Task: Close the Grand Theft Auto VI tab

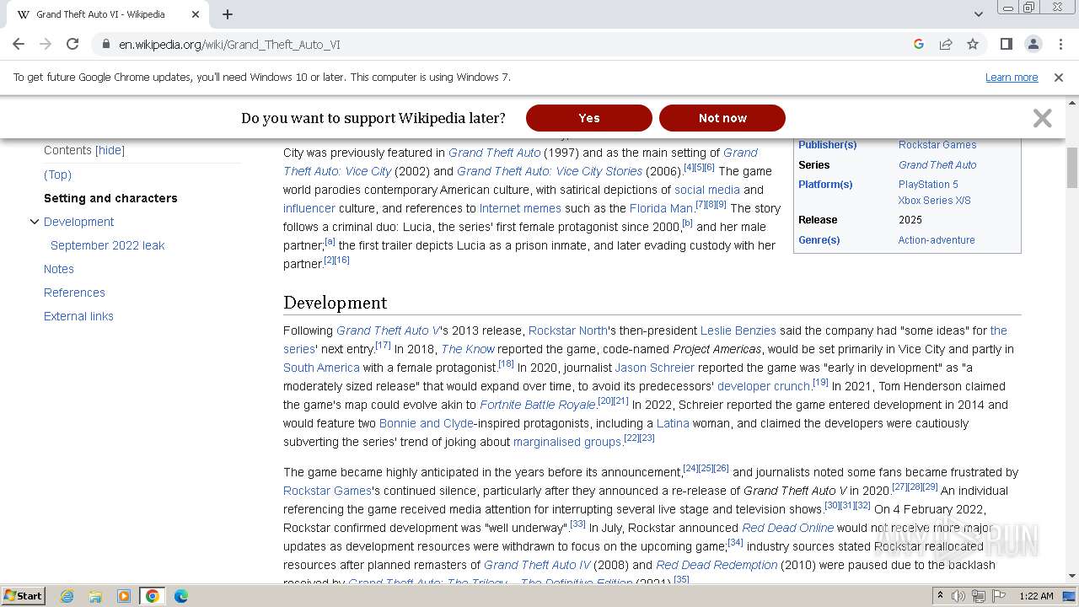Action: [196, 14]
